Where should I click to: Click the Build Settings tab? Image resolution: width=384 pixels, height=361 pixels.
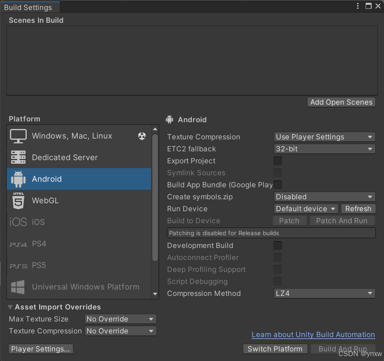tap(30, 7)
